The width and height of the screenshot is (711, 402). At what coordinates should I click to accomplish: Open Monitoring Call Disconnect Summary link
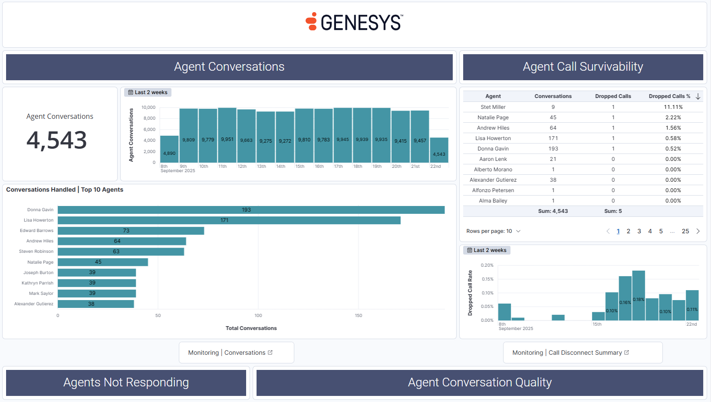click(x=567, y=353)
